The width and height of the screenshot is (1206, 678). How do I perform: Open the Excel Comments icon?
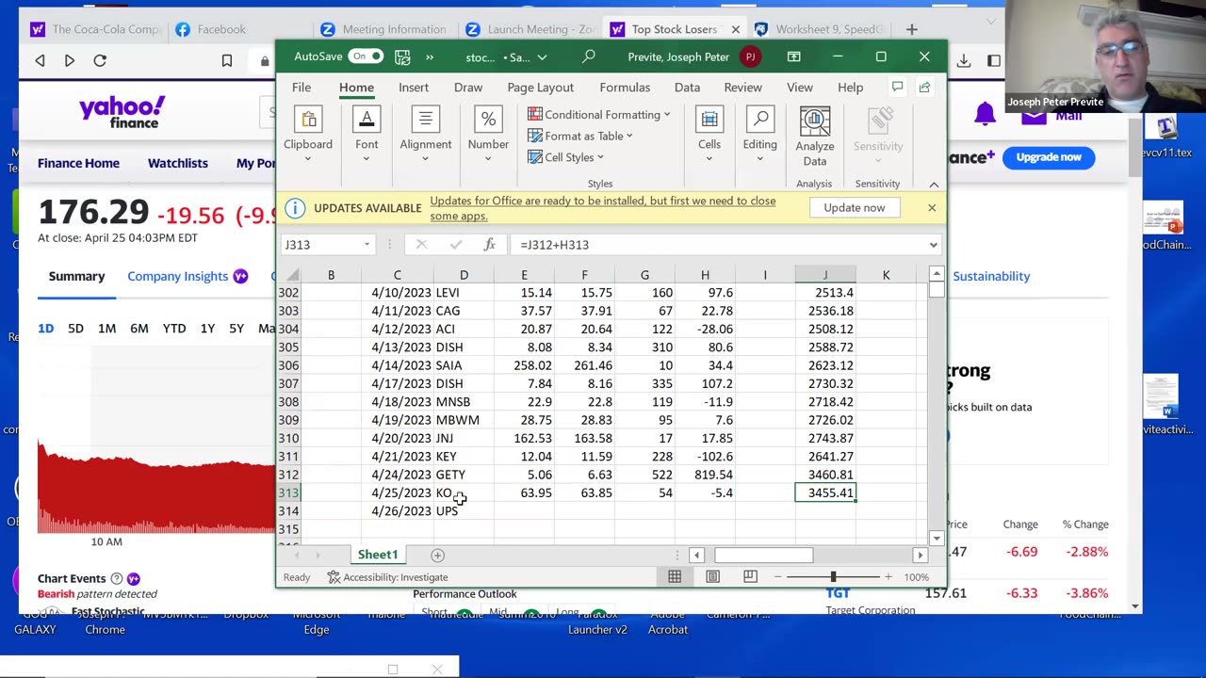click(x=898, y=88)
